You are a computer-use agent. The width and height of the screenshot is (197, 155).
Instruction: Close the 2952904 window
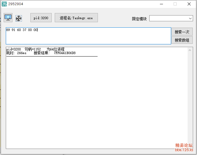189,4
